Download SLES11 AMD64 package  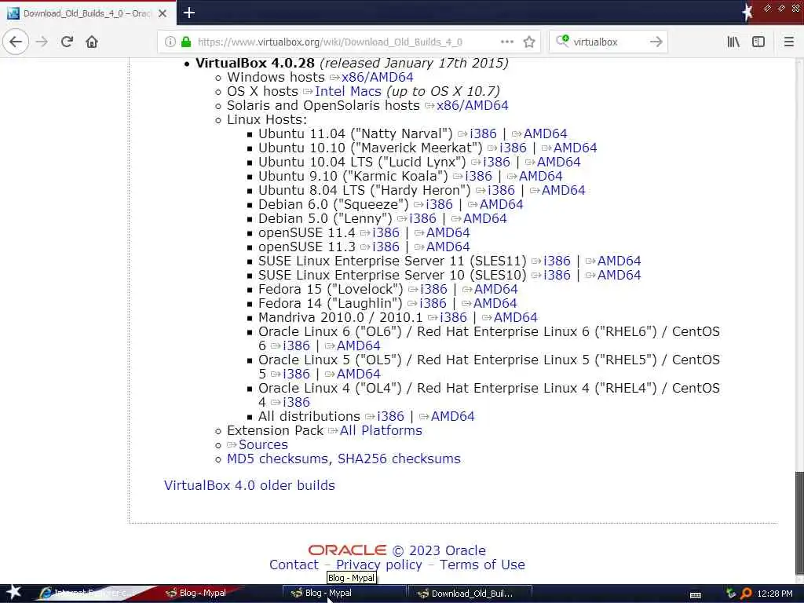point(619,261)
